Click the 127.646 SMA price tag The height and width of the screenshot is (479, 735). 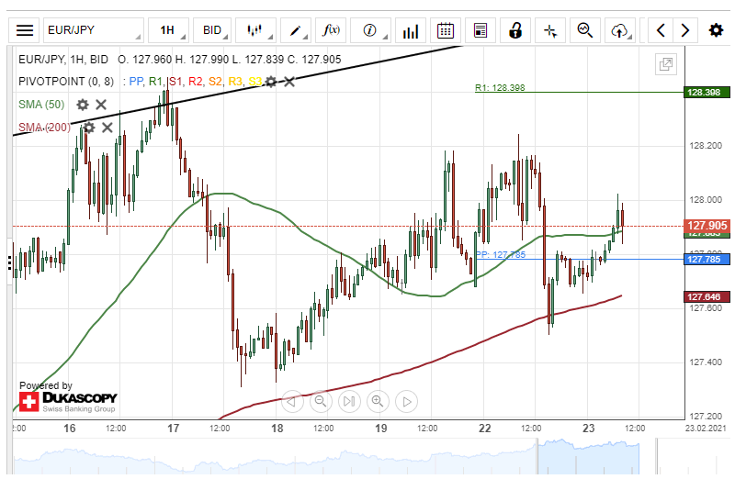click(707, 297)
